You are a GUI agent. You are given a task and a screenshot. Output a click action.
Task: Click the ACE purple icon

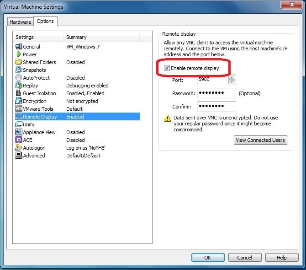pos(19,140)
